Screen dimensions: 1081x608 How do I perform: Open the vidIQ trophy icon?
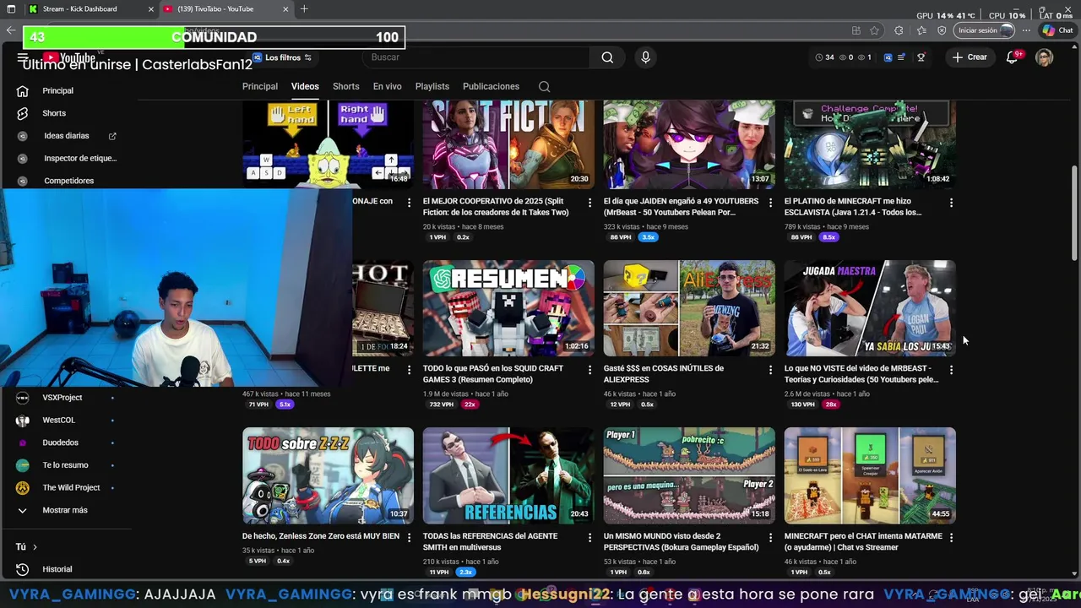coord(921,57)
